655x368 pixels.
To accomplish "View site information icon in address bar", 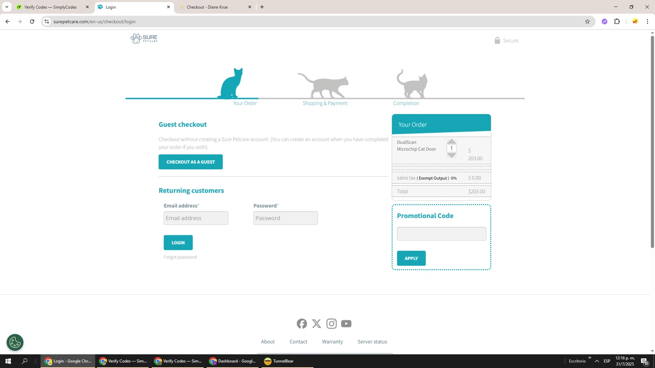I will [47, 21].
